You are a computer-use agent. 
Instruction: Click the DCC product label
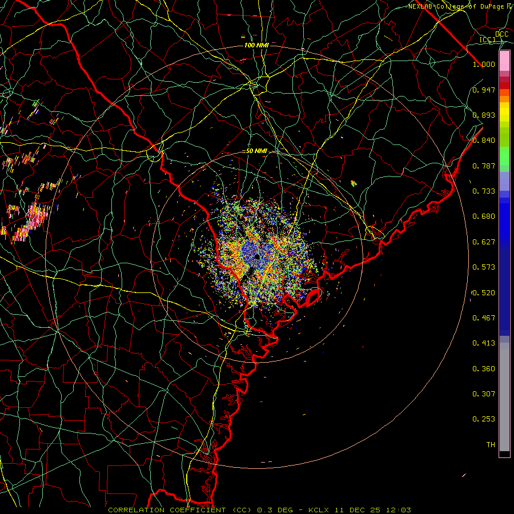pos(501,34)
